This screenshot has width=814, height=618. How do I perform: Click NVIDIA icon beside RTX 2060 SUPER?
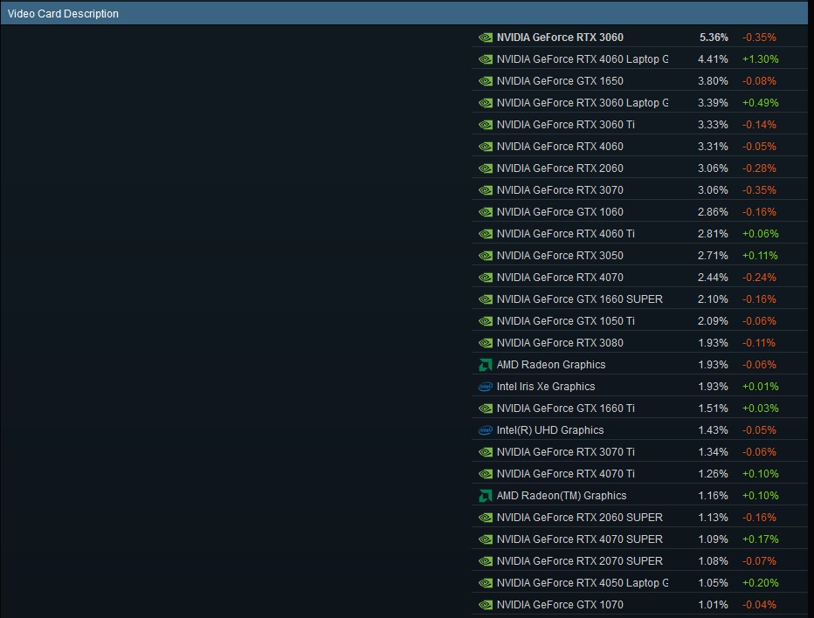[486, 518]
